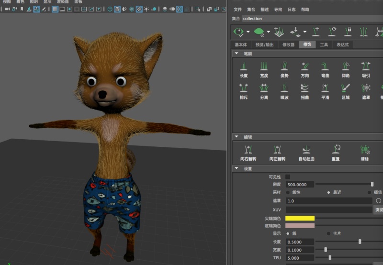Toggle use all lights lightbulb icon
This screenshot has width=383, height=265.
[146, 9]
